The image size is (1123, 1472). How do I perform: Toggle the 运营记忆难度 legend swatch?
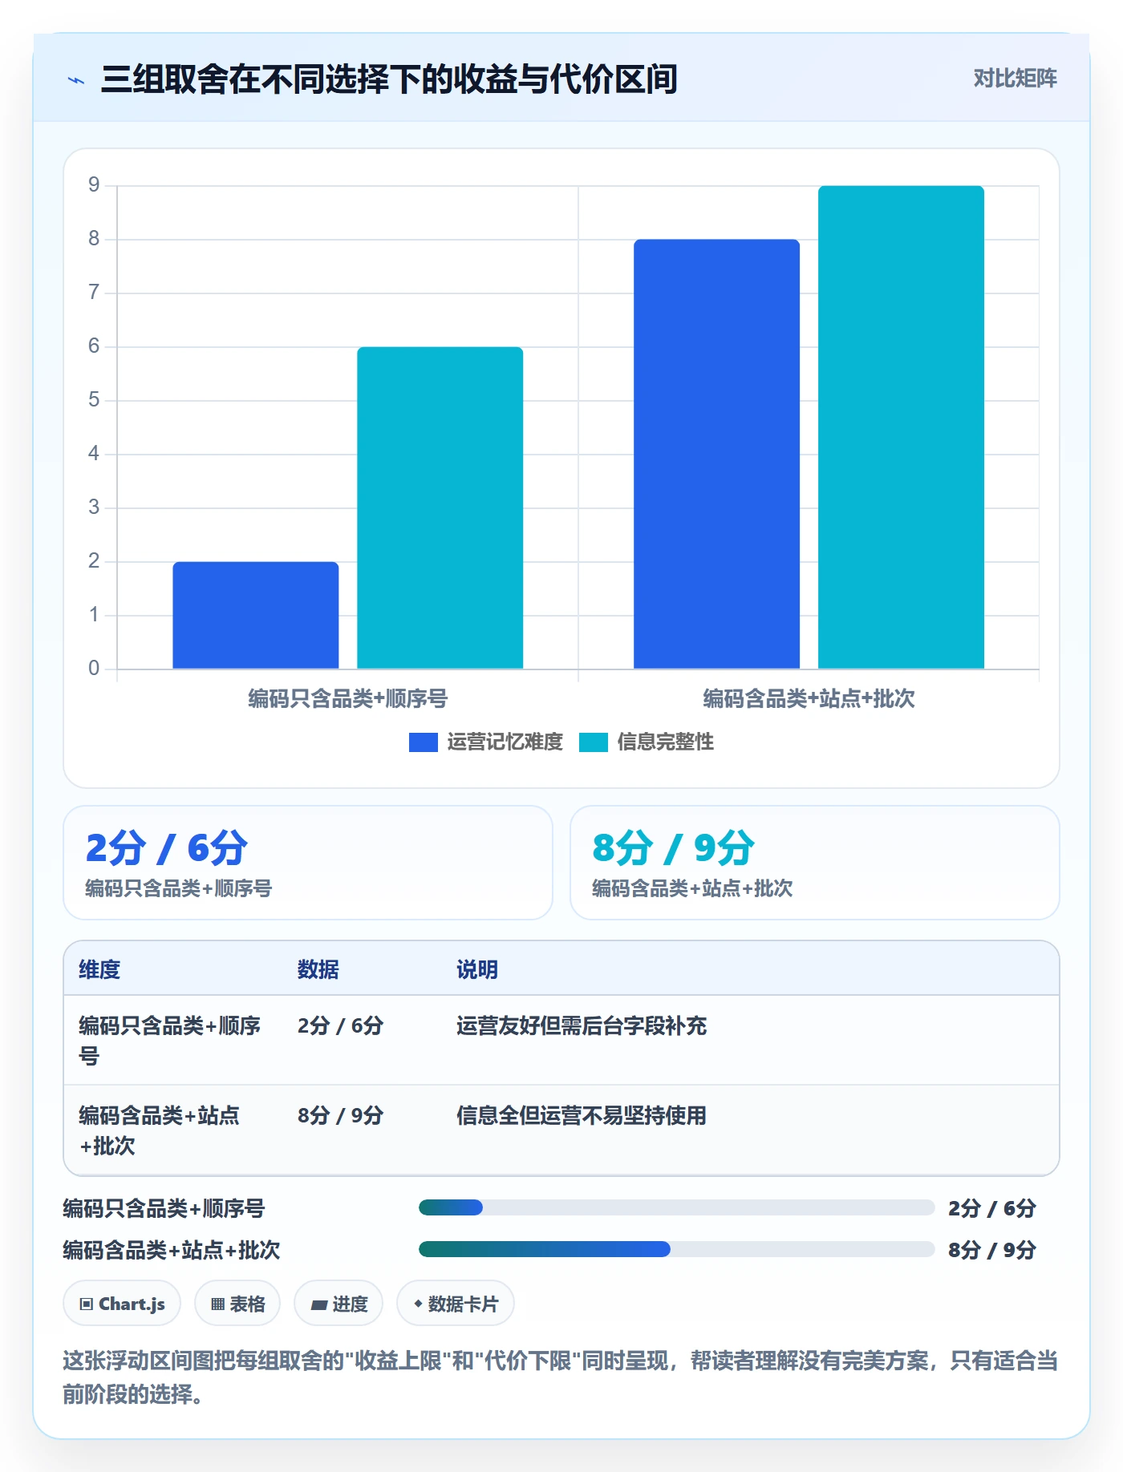pyautogui.click(x=423, y=742)
